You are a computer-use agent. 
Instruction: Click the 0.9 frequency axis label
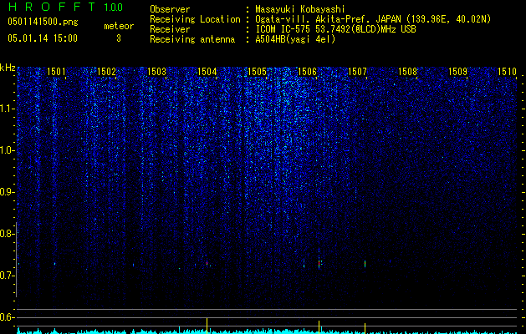point(6,192)
